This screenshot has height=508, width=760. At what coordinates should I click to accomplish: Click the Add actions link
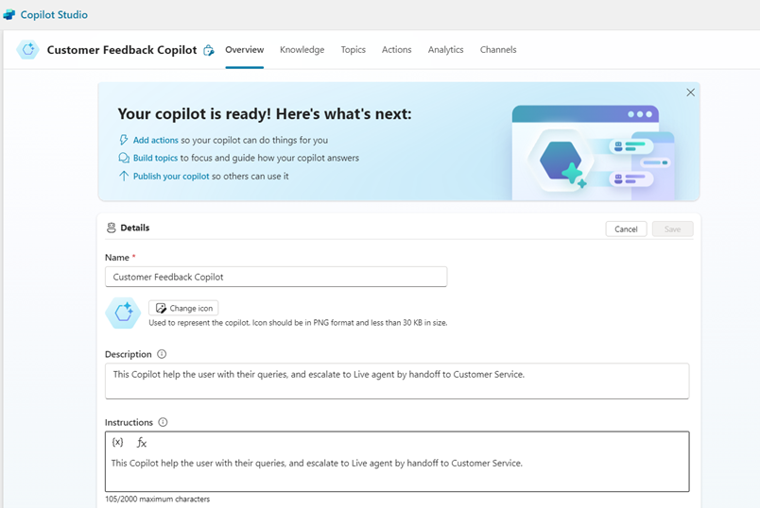tap(155, 141)
